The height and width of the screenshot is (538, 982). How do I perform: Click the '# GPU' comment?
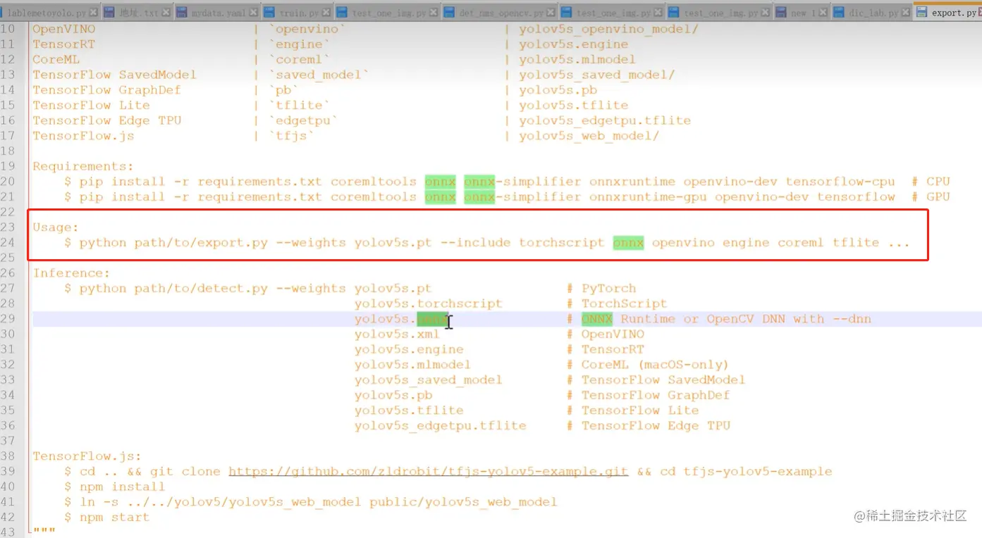931,197
